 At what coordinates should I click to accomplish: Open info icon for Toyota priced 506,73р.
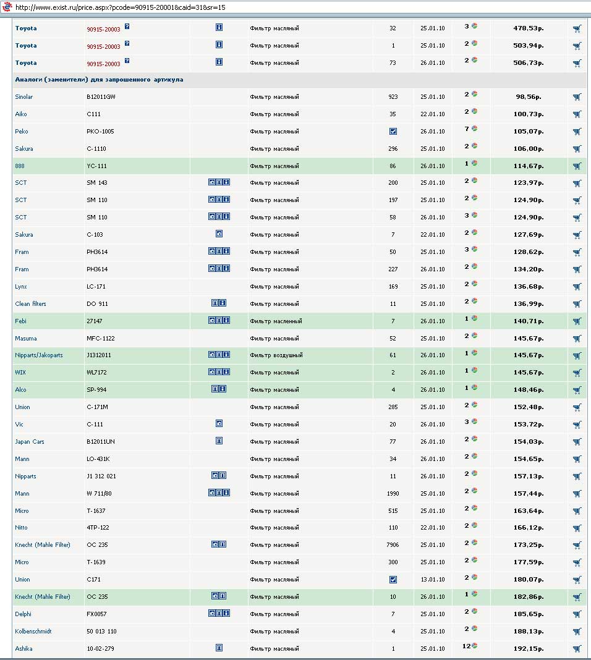click(219, 62)
